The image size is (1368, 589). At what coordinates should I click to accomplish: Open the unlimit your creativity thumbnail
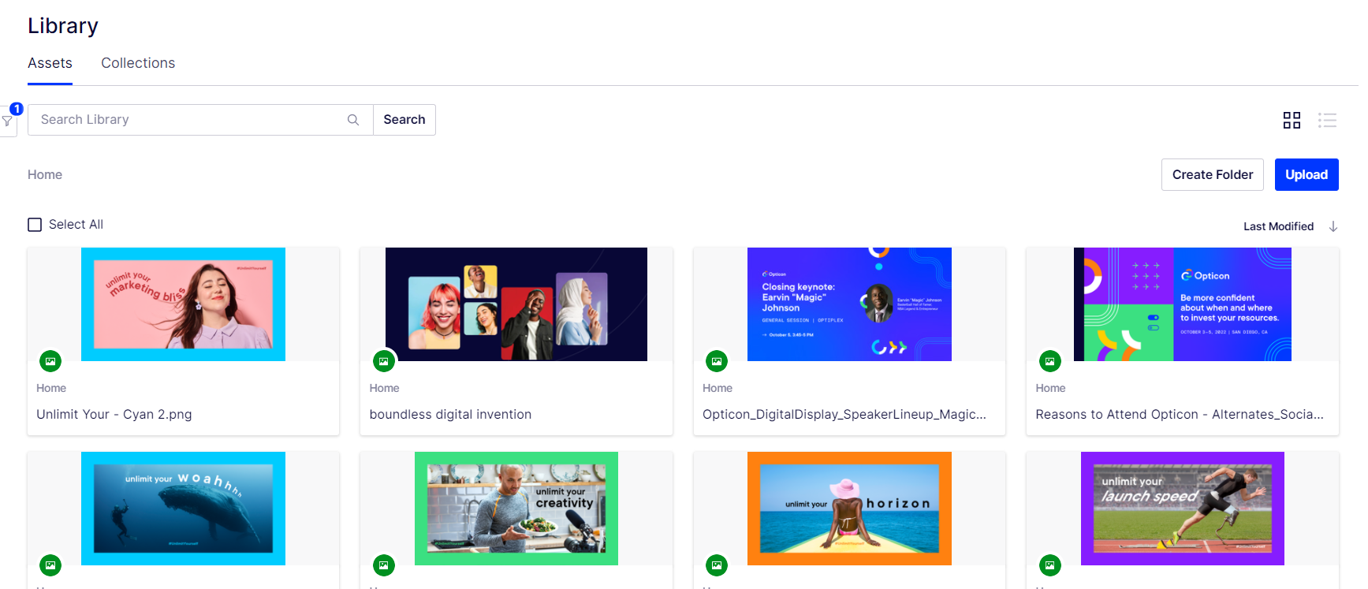point(516,509)
